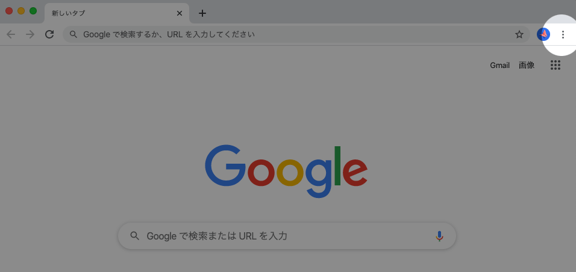Reload the current page
Image resolution: width=576 pixels, height=272 pixels.
pos(49,34)
